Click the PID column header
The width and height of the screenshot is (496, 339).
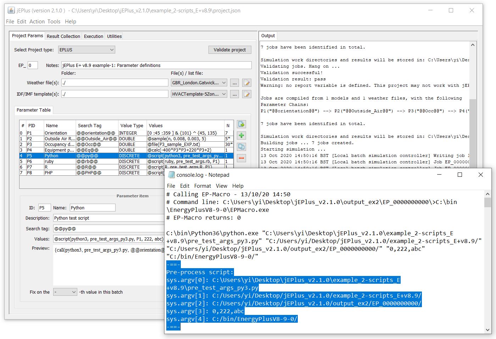pos(35,125)
